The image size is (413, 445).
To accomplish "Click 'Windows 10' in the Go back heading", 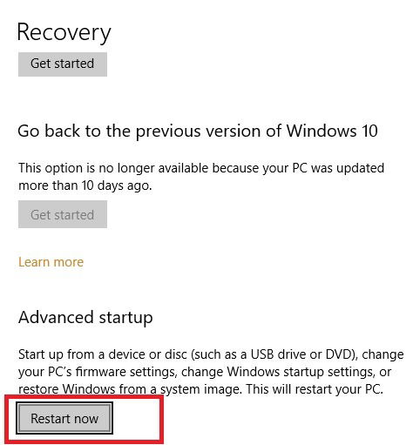I will click(332, 131).
